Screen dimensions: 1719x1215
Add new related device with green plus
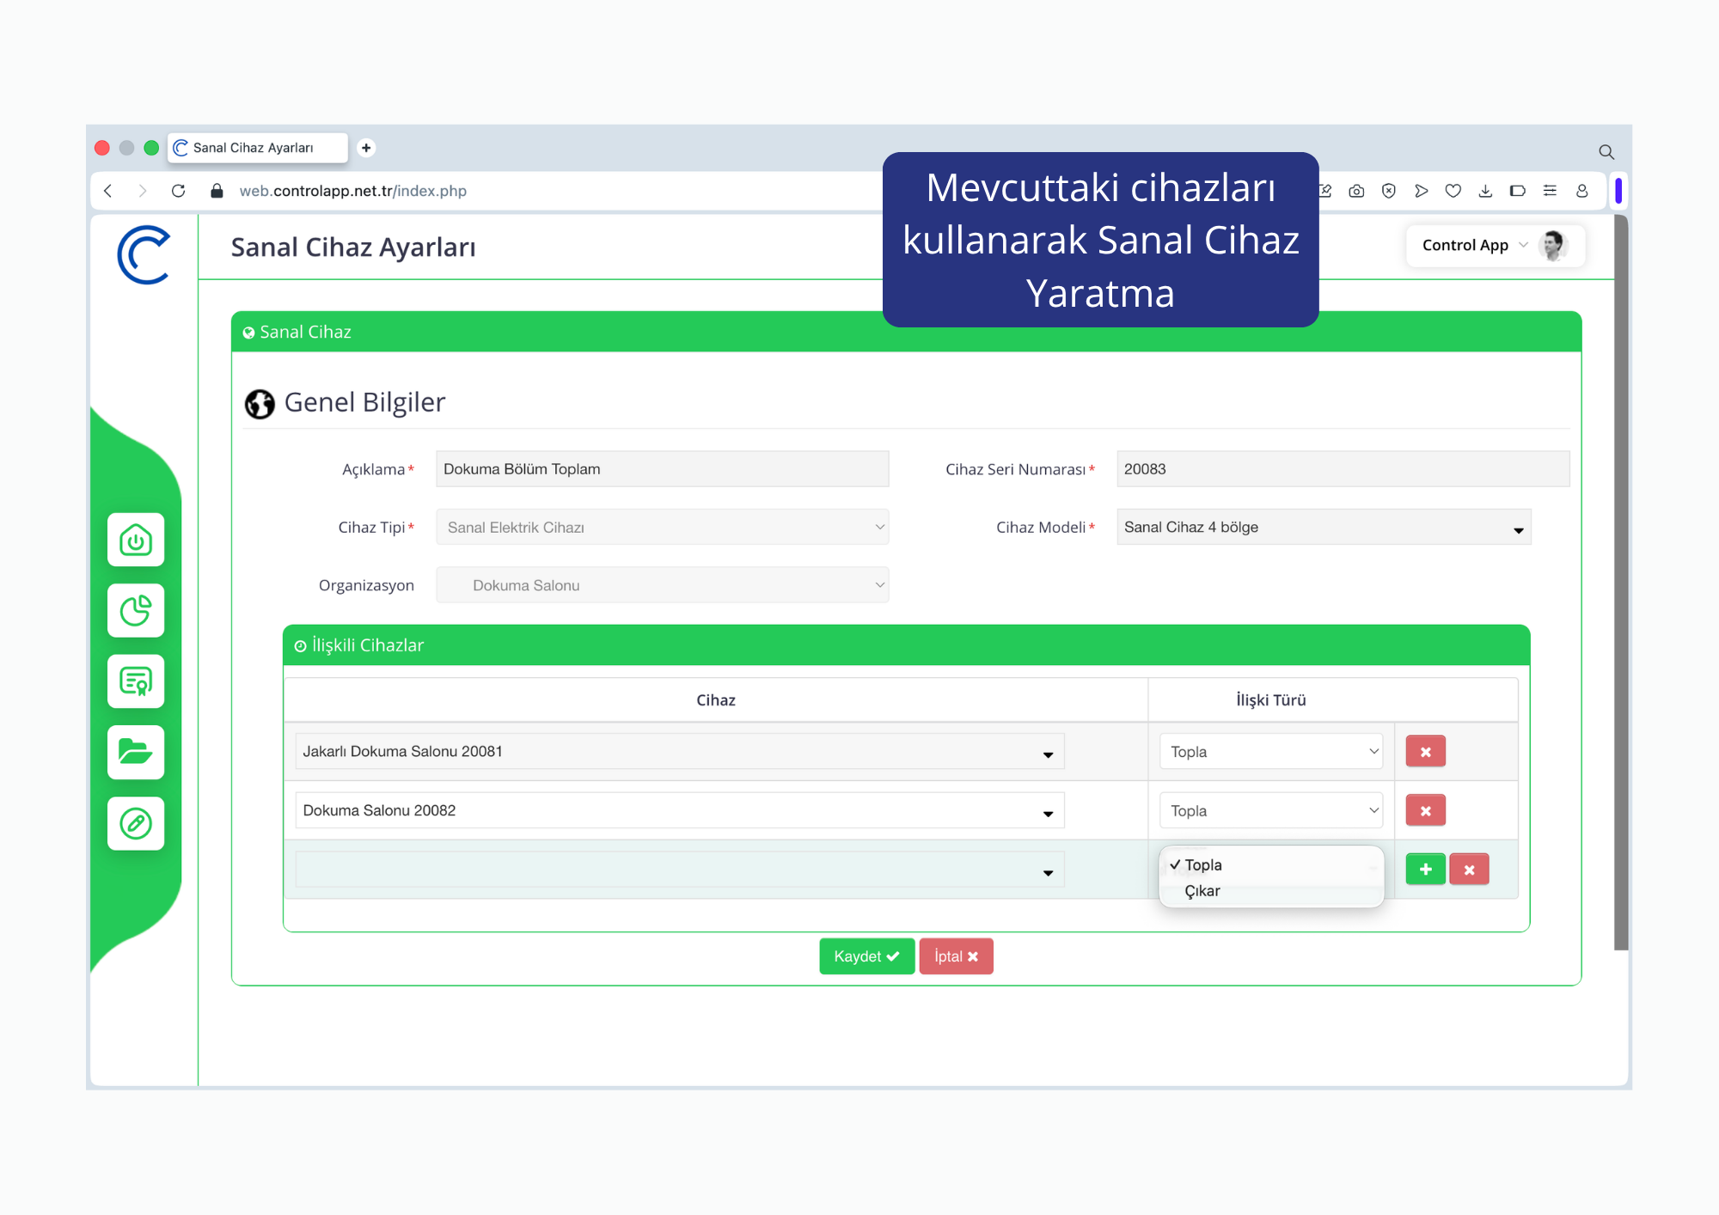pos(1425,870)
